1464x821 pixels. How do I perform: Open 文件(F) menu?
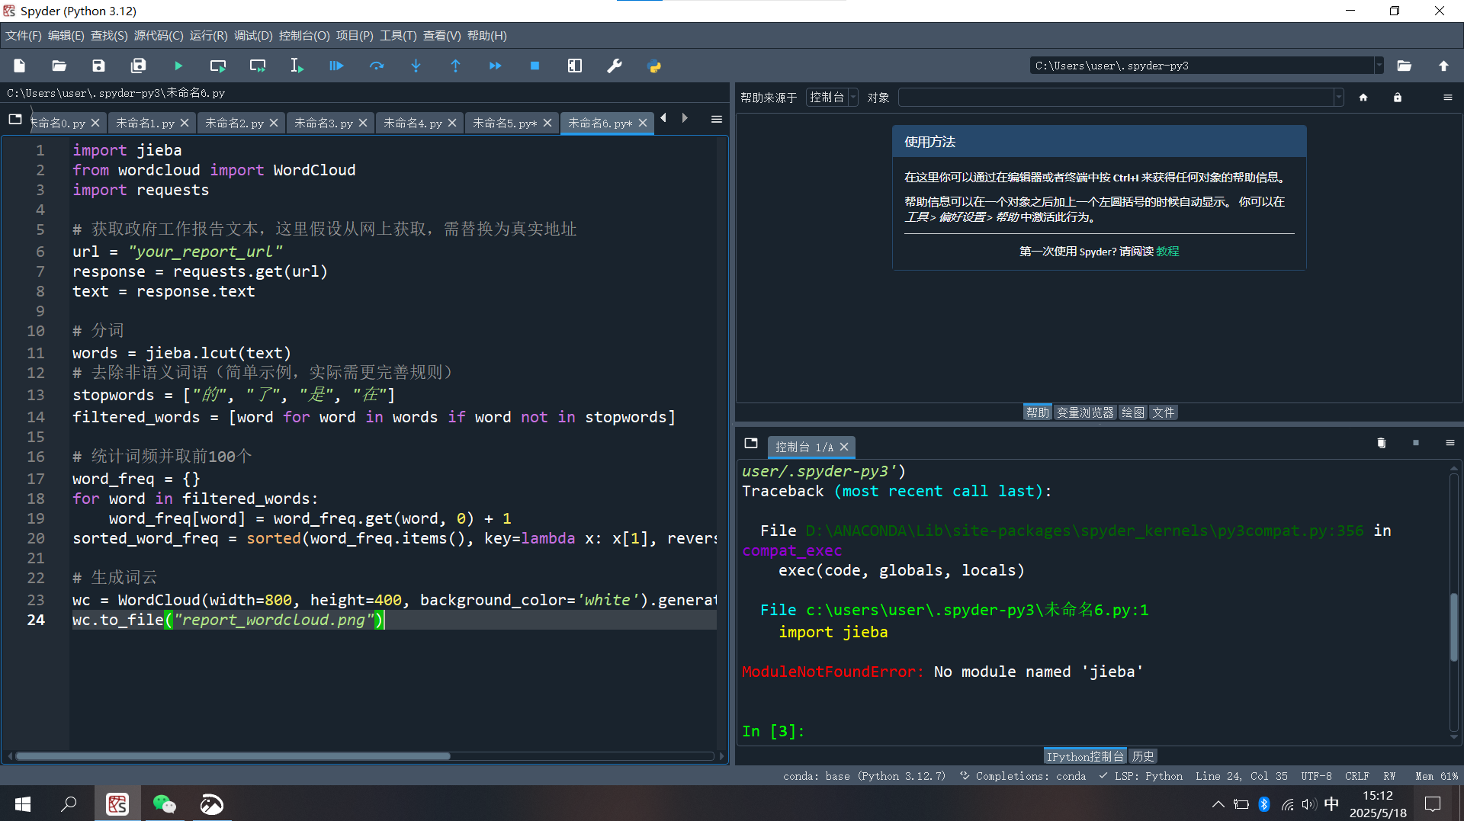click(x=24, y=36)
